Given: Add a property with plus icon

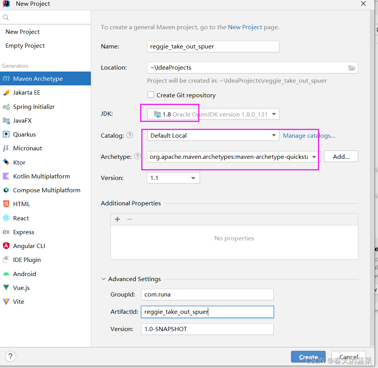Looking at the screenshot, I should (x=117, y=219).
